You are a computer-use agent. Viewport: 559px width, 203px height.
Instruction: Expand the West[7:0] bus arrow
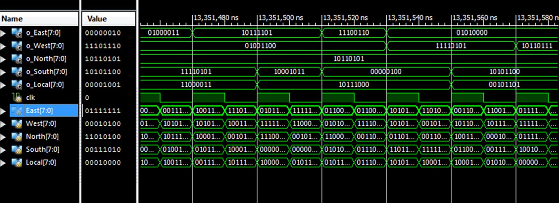4,124
